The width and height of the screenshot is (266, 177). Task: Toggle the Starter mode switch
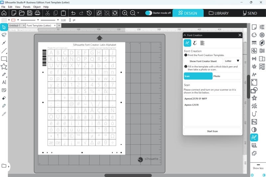click(149, 13)
